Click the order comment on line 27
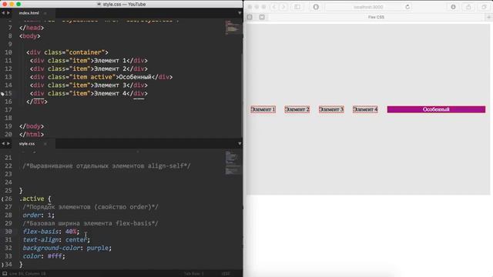Image resolution: width=493 pixels, height=277 pixels. pos(91,207)
